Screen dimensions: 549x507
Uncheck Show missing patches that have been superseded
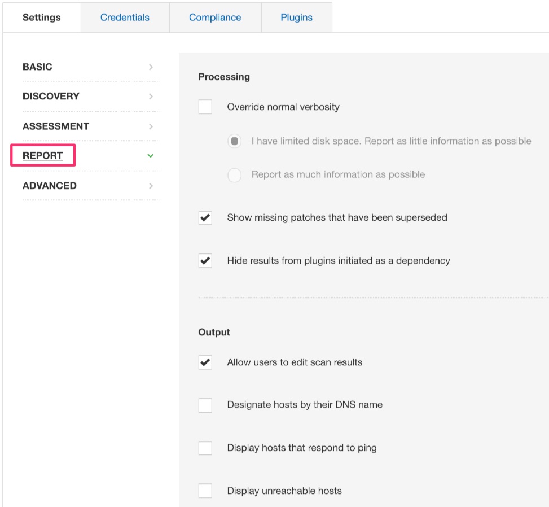(x=205, y=218)
